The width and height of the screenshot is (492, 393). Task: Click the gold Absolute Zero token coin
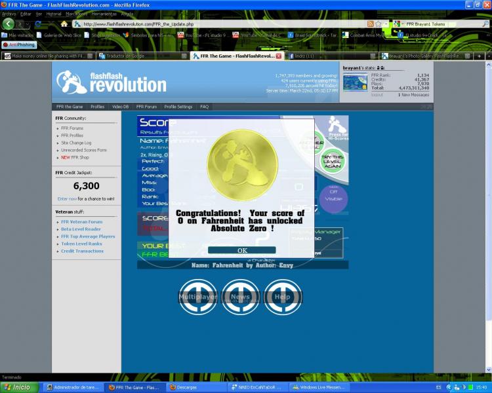click(x=242, y=164)
